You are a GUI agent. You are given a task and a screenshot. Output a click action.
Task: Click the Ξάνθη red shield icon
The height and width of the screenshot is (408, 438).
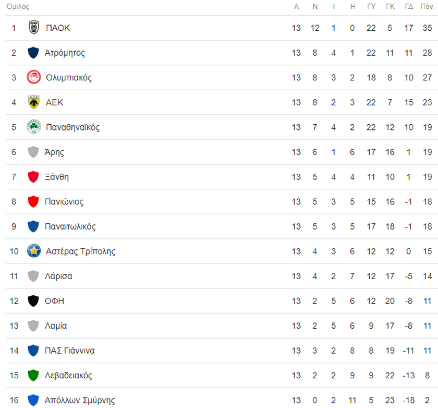[33, 177]
